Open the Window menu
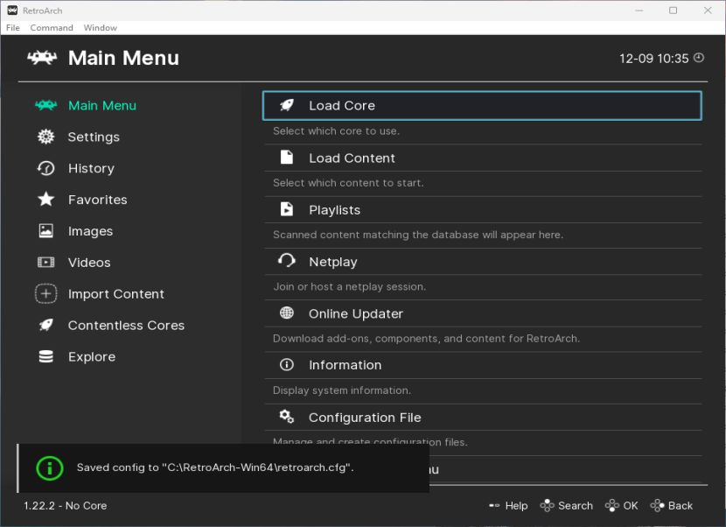The height and width of the screenshot is (527, 726). coord(100,28)
